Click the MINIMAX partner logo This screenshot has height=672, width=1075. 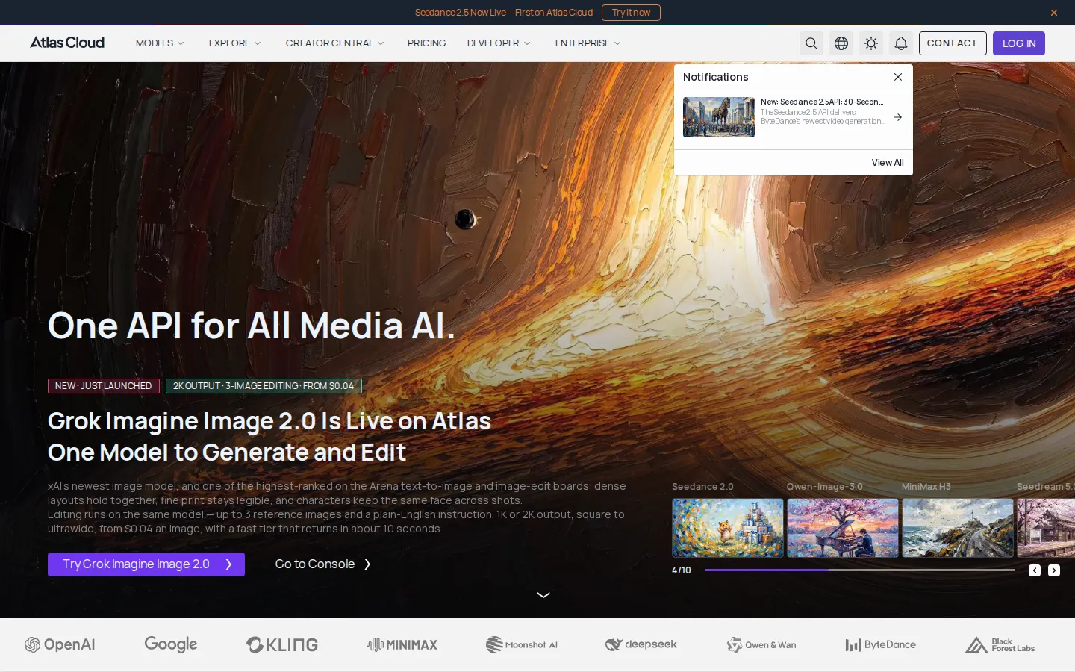click(x=402, y=644)
